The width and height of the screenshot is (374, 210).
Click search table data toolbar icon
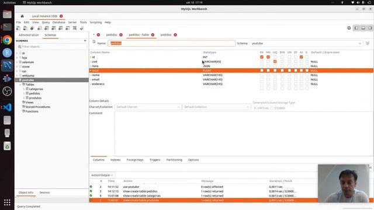[75, 28]
